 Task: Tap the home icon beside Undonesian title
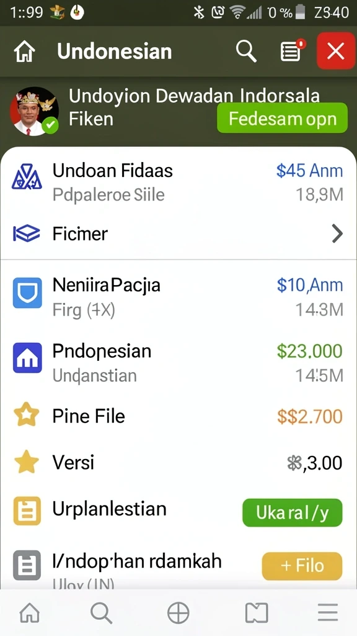click(x=24, y=52)
